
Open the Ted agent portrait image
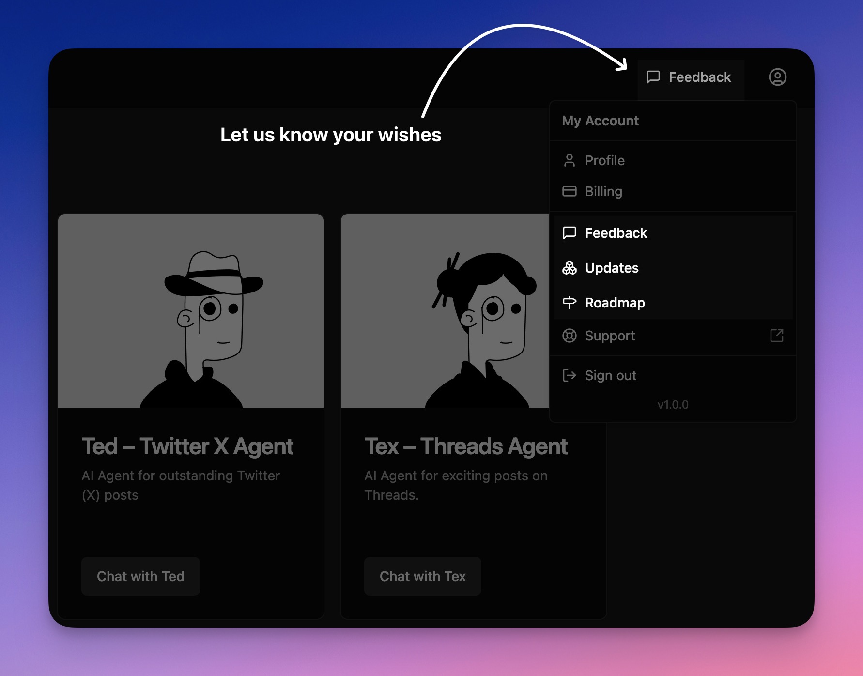tap(191, 311)
